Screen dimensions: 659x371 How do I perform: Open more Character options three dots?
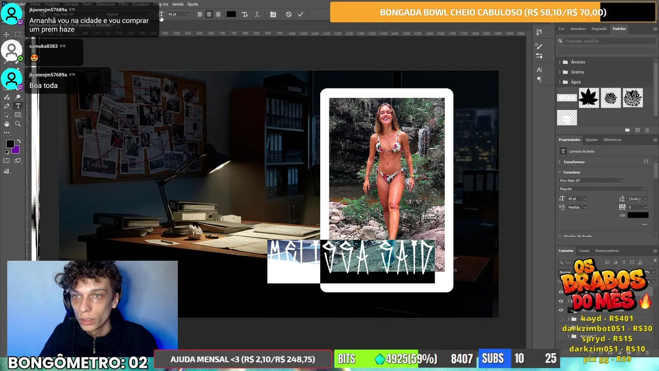coord(645,224)
